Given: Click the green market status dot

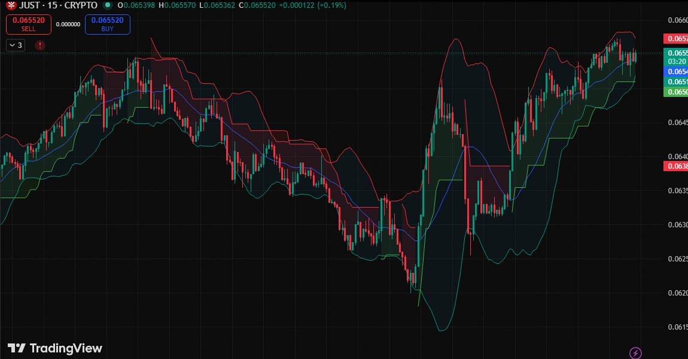Looking at the screenshot, I should [x=106, y=5].
